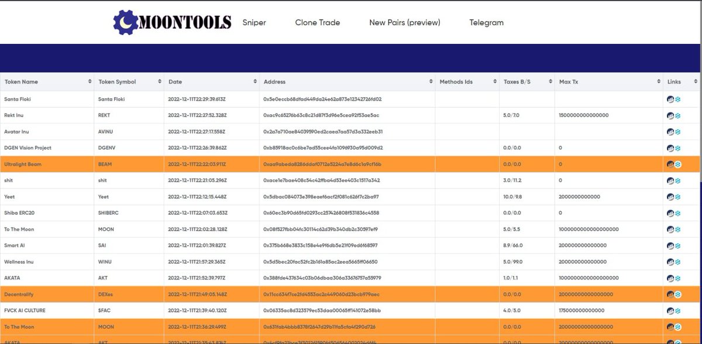Open the blue link icon for SAI row
Screen dimensions: 702x344
pyautogui.click(x=677, y=246)
